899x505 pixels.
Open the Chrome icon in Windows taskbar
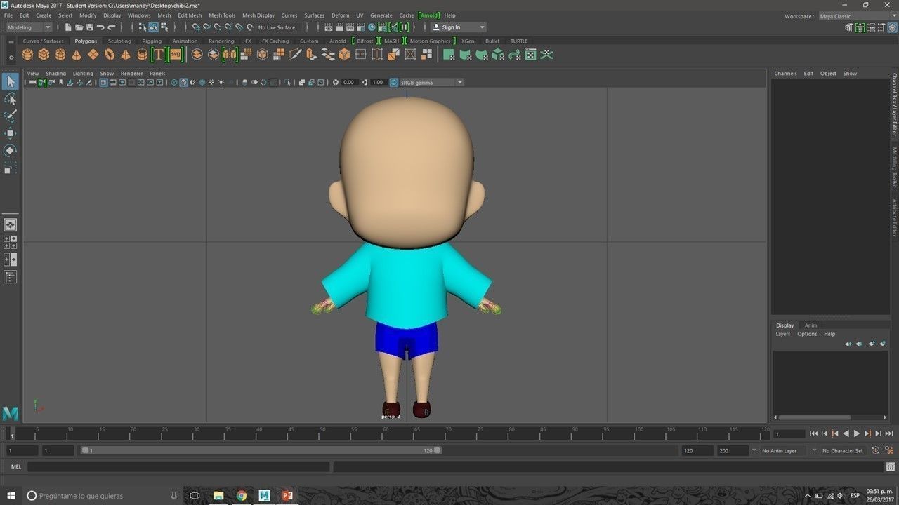click(x=241, y=495)
